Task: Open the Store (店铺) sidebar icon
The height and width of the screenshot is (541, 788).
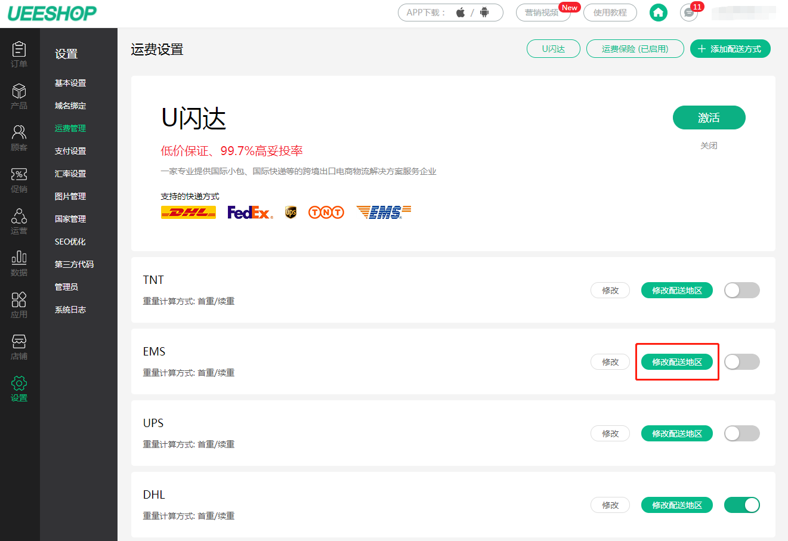Action: point(19,347)
